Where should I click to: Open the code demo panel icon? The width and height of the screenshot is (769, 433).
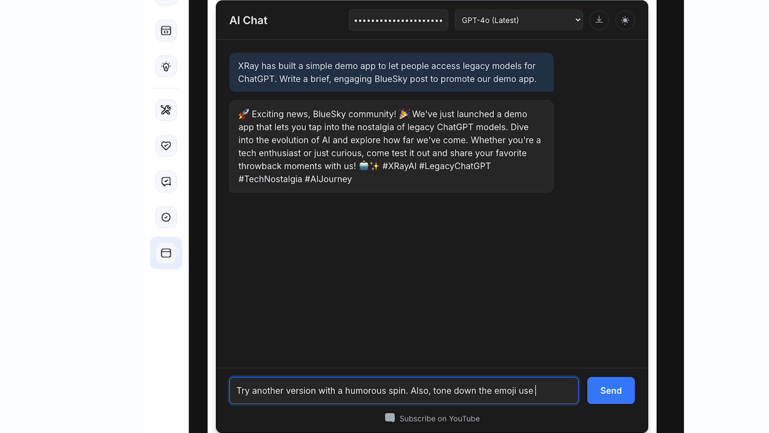pos(165,30)
